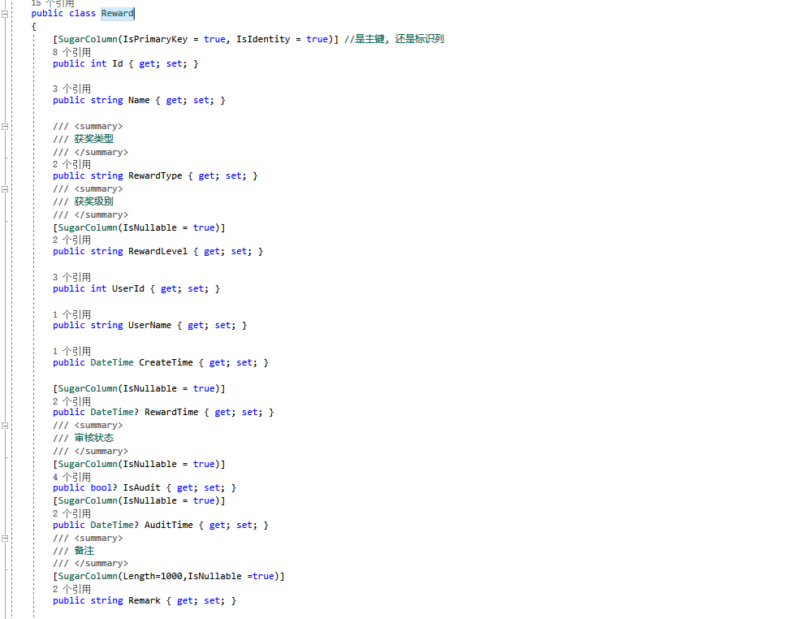
Task: Open the 4 references for IsAudit
Action: (x=72, y=476)
